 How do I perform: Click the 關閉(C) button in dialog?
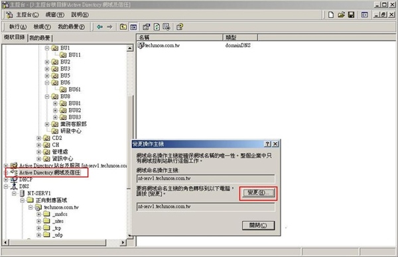[x=259, y=225]
